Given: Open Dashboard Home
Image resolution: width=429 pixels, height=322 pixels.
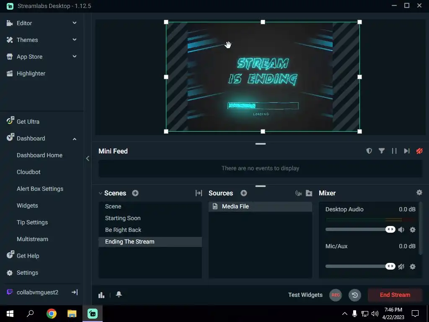Looking at the screenshot, I should click(x=39, y=155).
